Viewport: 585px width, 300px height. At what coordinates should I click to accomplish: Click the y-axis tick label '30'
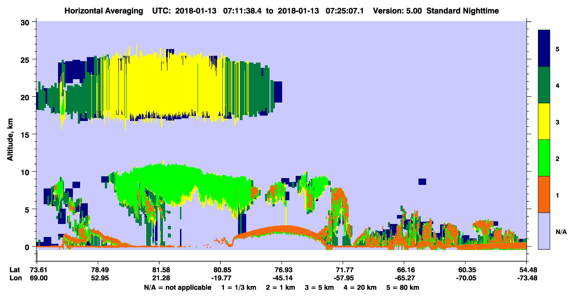[26, 22]
